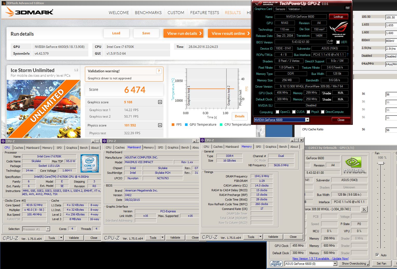The width and height of the screenshot is (397, 269).
Task: Click the CPU-Z icon in Mainboard window title
Action: 104,141
